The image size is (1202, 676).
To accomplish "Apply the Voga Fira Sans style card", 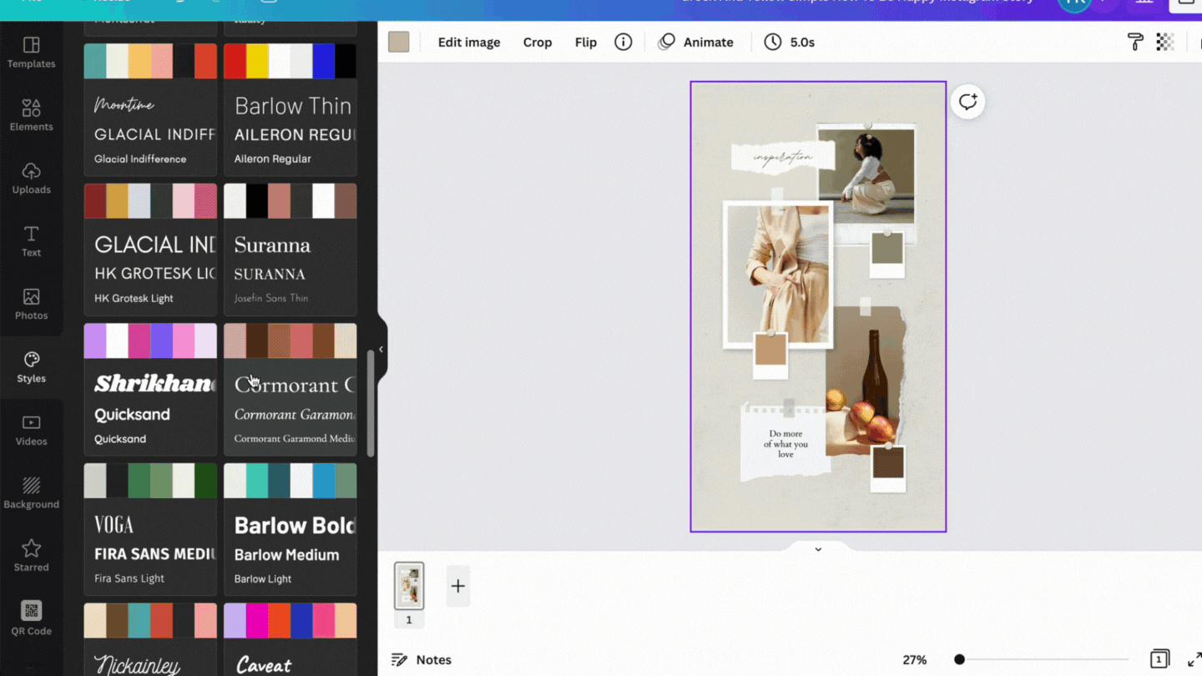I will tap(150, 529).
